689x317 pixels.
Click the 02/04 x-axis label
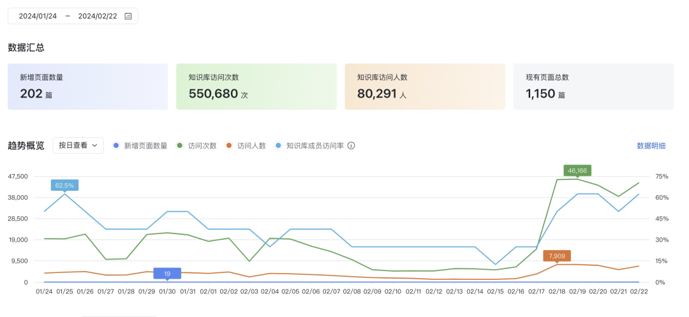(269, 291)
